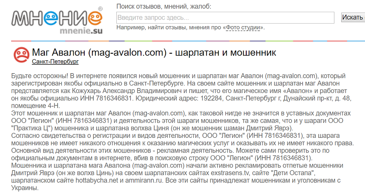
Task: Click the red sad face rating icon
Action: 21,55
